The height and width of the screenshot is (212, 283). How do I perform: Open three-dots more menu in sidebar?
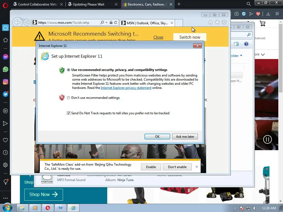click(6, 198)
